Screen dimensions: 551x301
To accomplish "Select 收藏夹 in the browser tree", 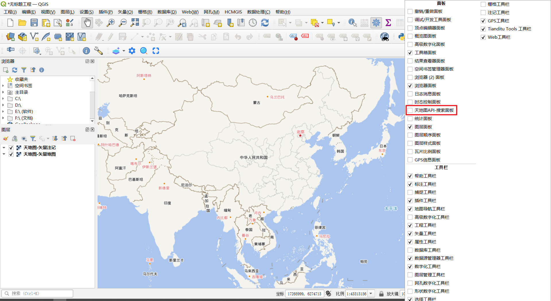I will [21, 79].
